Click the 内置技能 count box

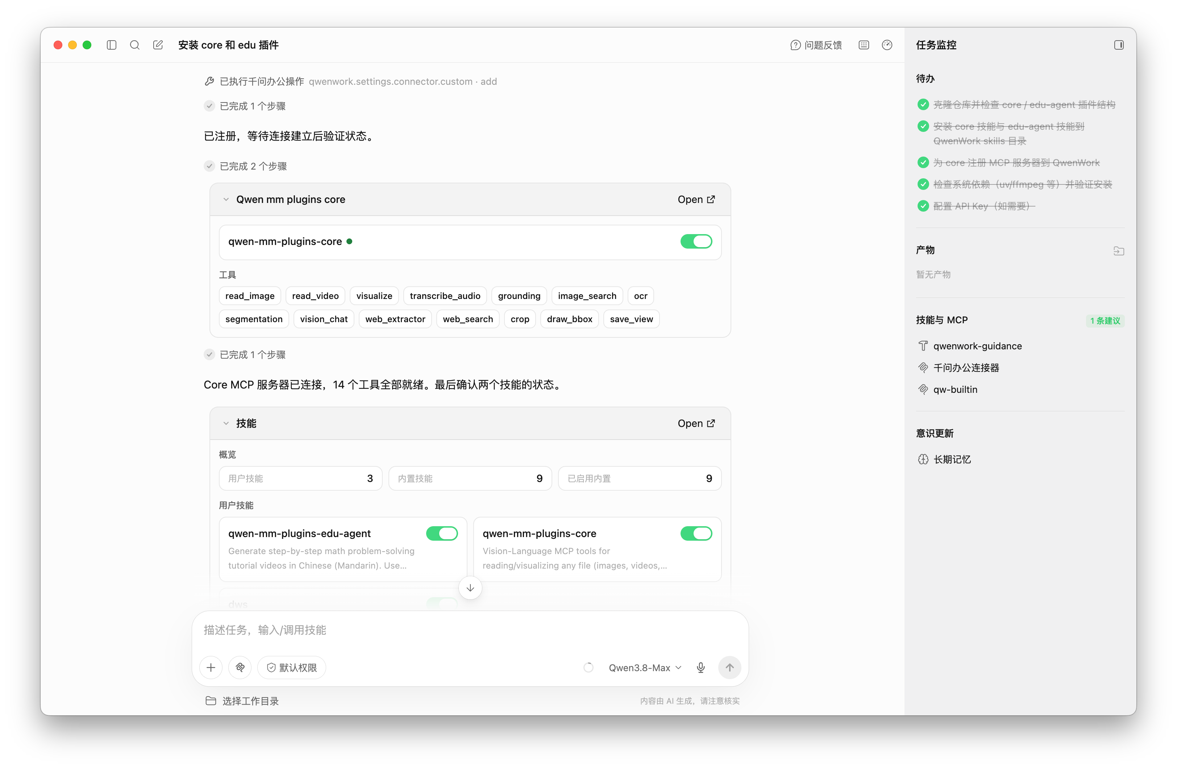point(470,478)
